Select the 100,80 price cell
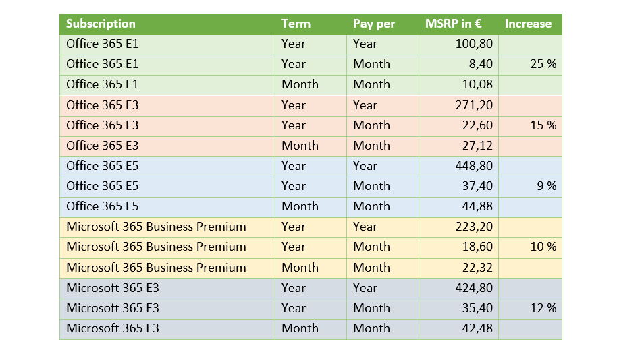The height and width of the screenshot is (356, 617). coord(458,44)
